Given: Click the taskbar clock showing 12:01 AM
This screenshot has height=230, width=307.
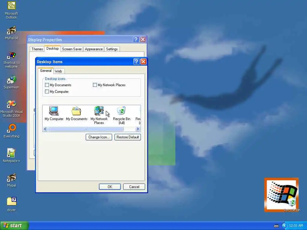Looking at the screenshot, I should 296,226.
